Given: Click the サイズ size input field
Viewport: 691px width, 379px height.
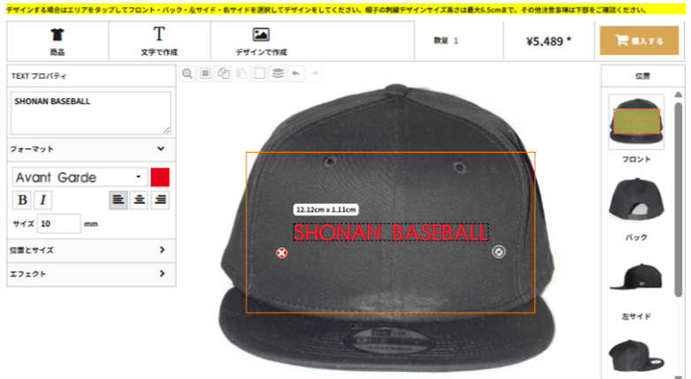Looking at the screenshot, I should tap(59, 224).
